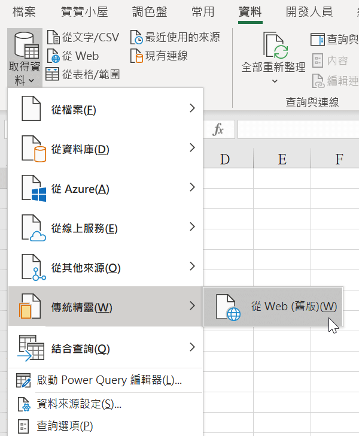Image resolution: width=359 pixels, height=436 pixels.
Task: Select the 資料 ribbon tab
Action: pos(250,12)
